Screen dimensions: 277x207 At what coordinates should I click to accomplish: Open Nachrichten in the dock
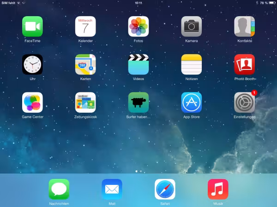[x=59, y=189]
